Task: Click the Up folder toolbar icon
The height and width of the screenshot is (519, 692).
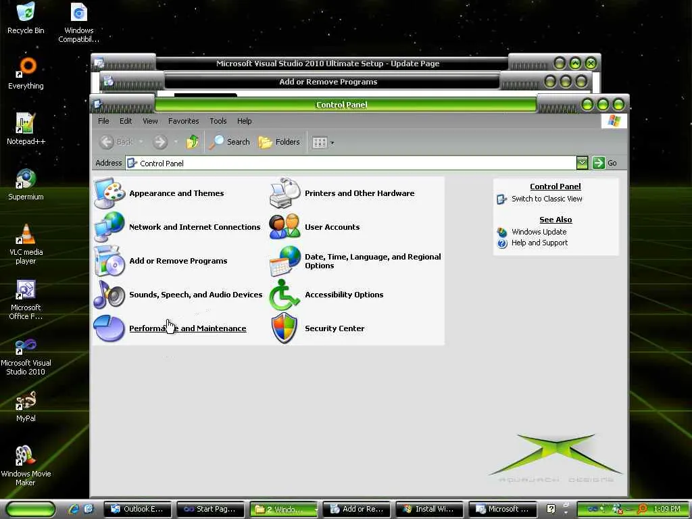Action: pyautogui.click(x=193, y=142)
